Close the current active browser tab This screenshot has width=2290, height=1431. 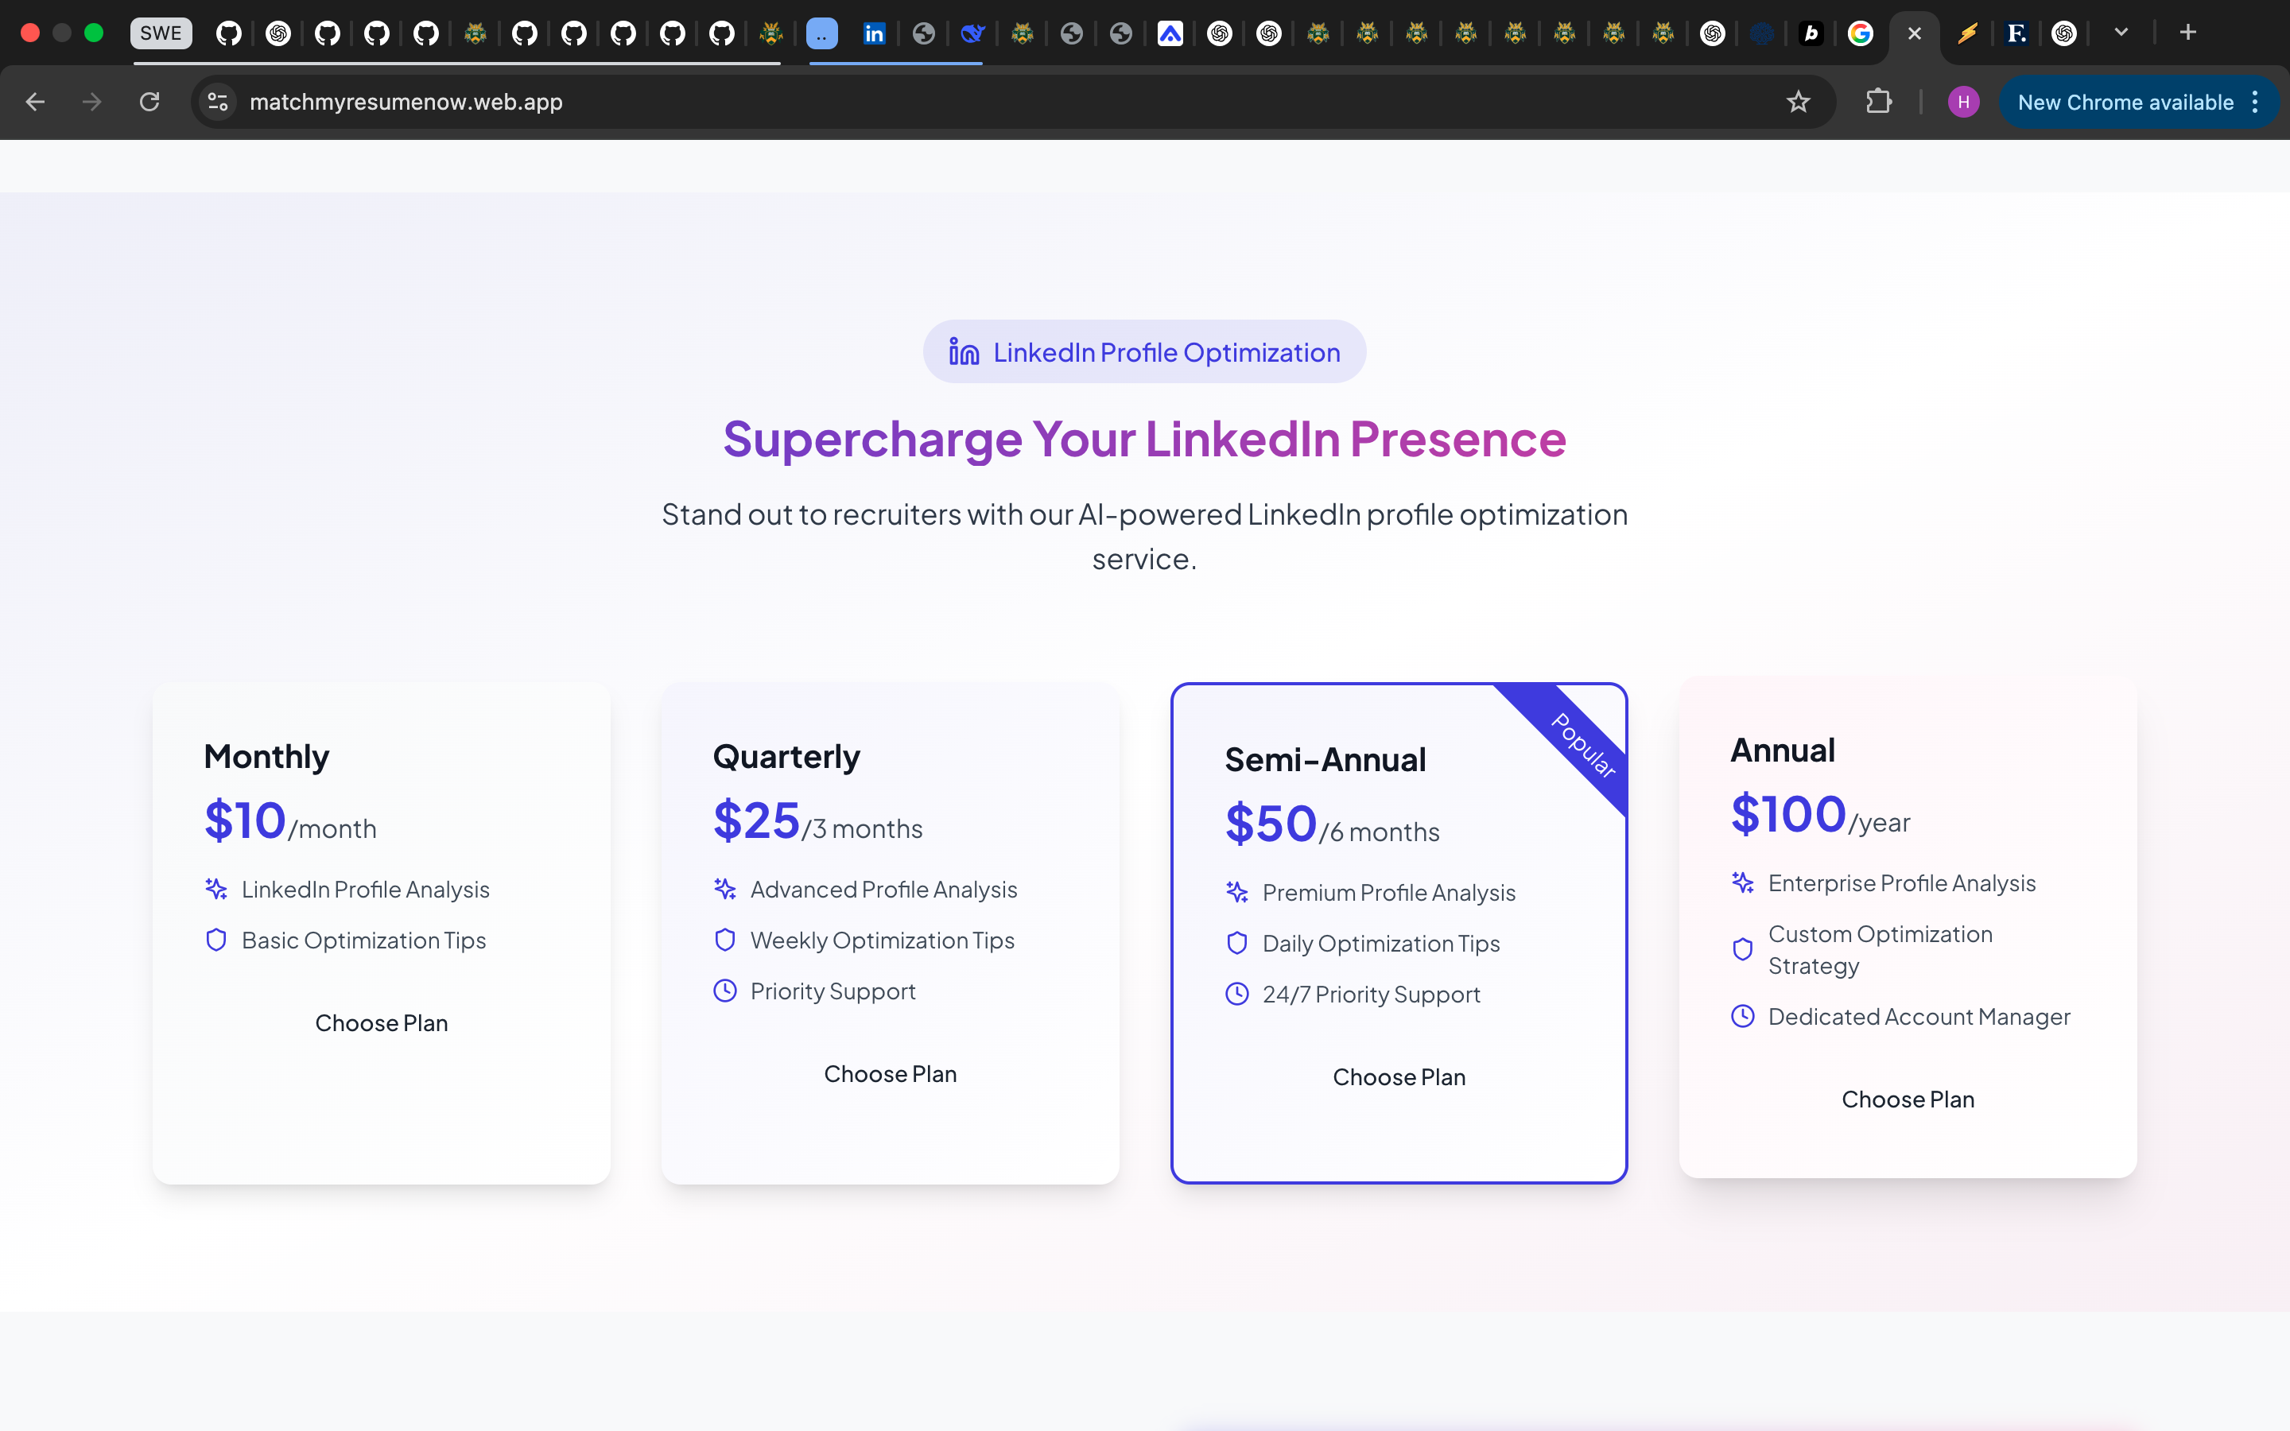[x=1915, y=34]
